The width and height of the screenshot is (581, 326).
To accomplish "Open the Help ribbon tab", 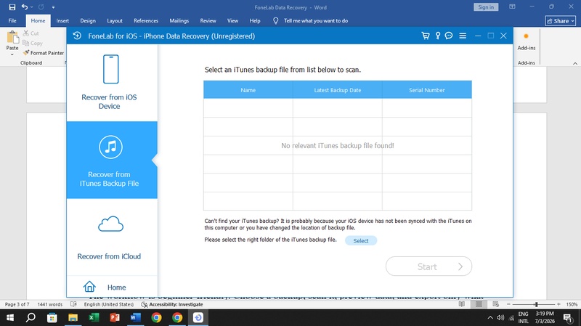I will tap(255, 21).
